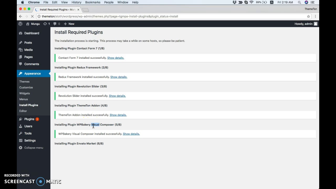Click 'Installing Plugin Envato Market (6/8)' text

(79, 144)
